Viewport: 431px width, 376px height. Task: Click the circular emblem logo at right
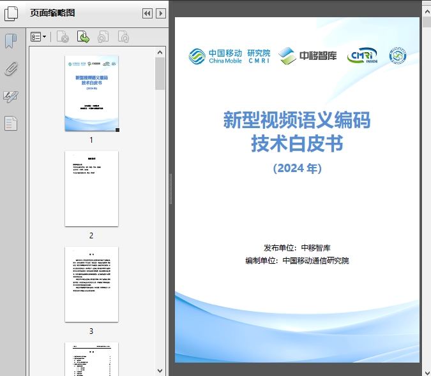pyautogui.click(x=397, y=55)
